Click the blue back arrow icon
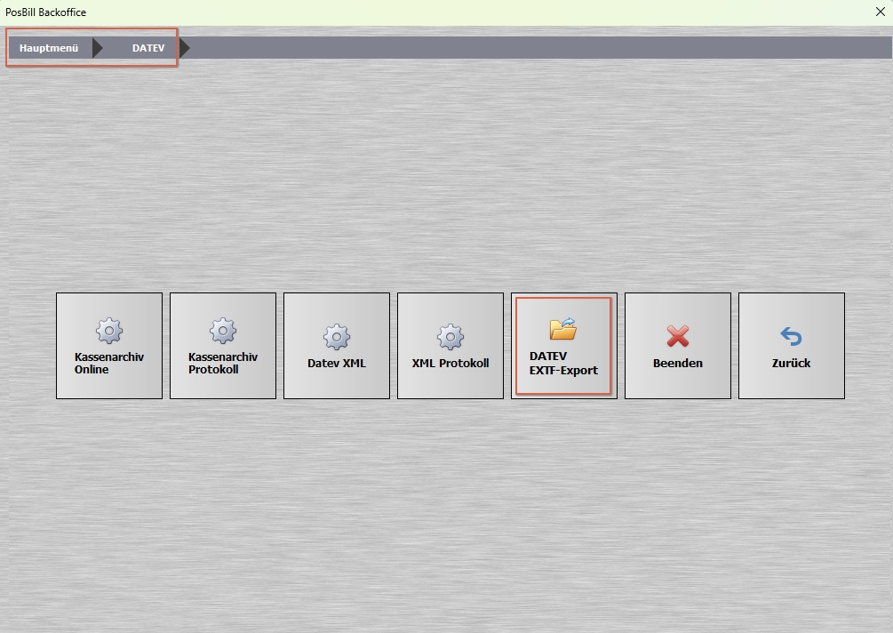893x633 pixels. [791, 337]
